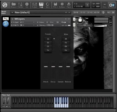Image resolution: width=117 pixels, height=112 pixels.
Task: Select the Male Oh whisper button
Action: click(x=66, y=46)
